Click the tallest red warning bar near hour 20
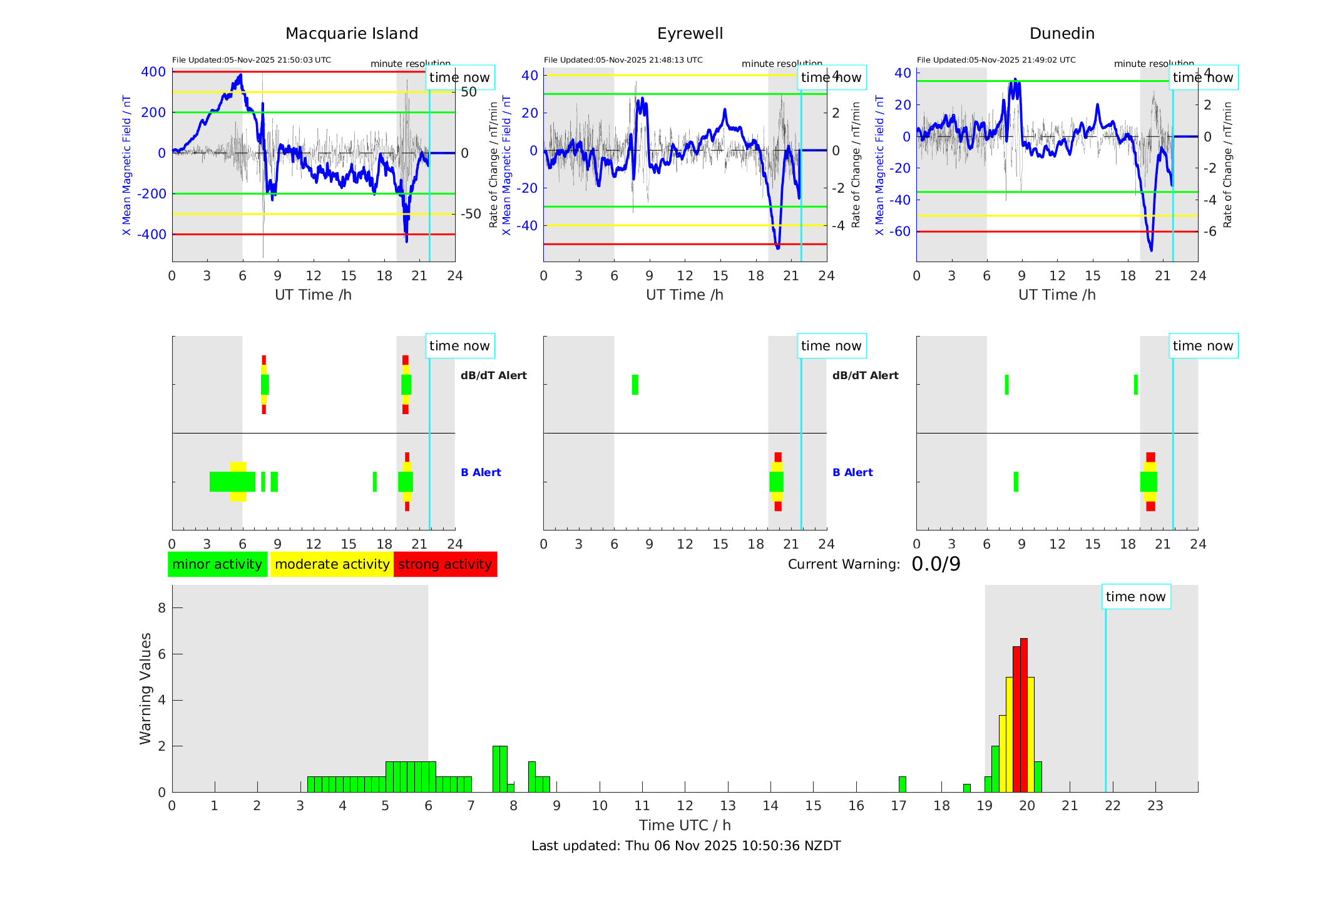Image resolution: width=1325 pixels, height=899 pixels. click(1024, 713)
